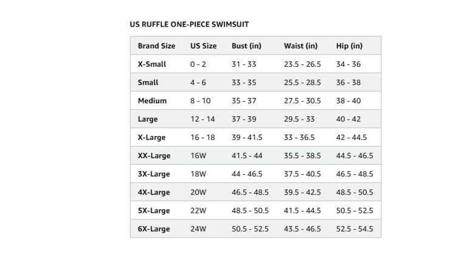Click the 16W US size cell
The height and width of the screenshot is (268, 471).
click(x=198, y=156)
